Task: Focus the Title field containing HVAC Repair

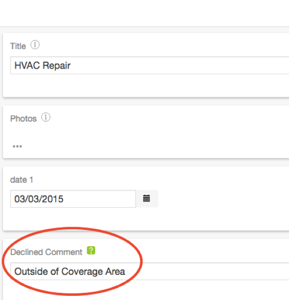Action: click(x=150, y=65)
